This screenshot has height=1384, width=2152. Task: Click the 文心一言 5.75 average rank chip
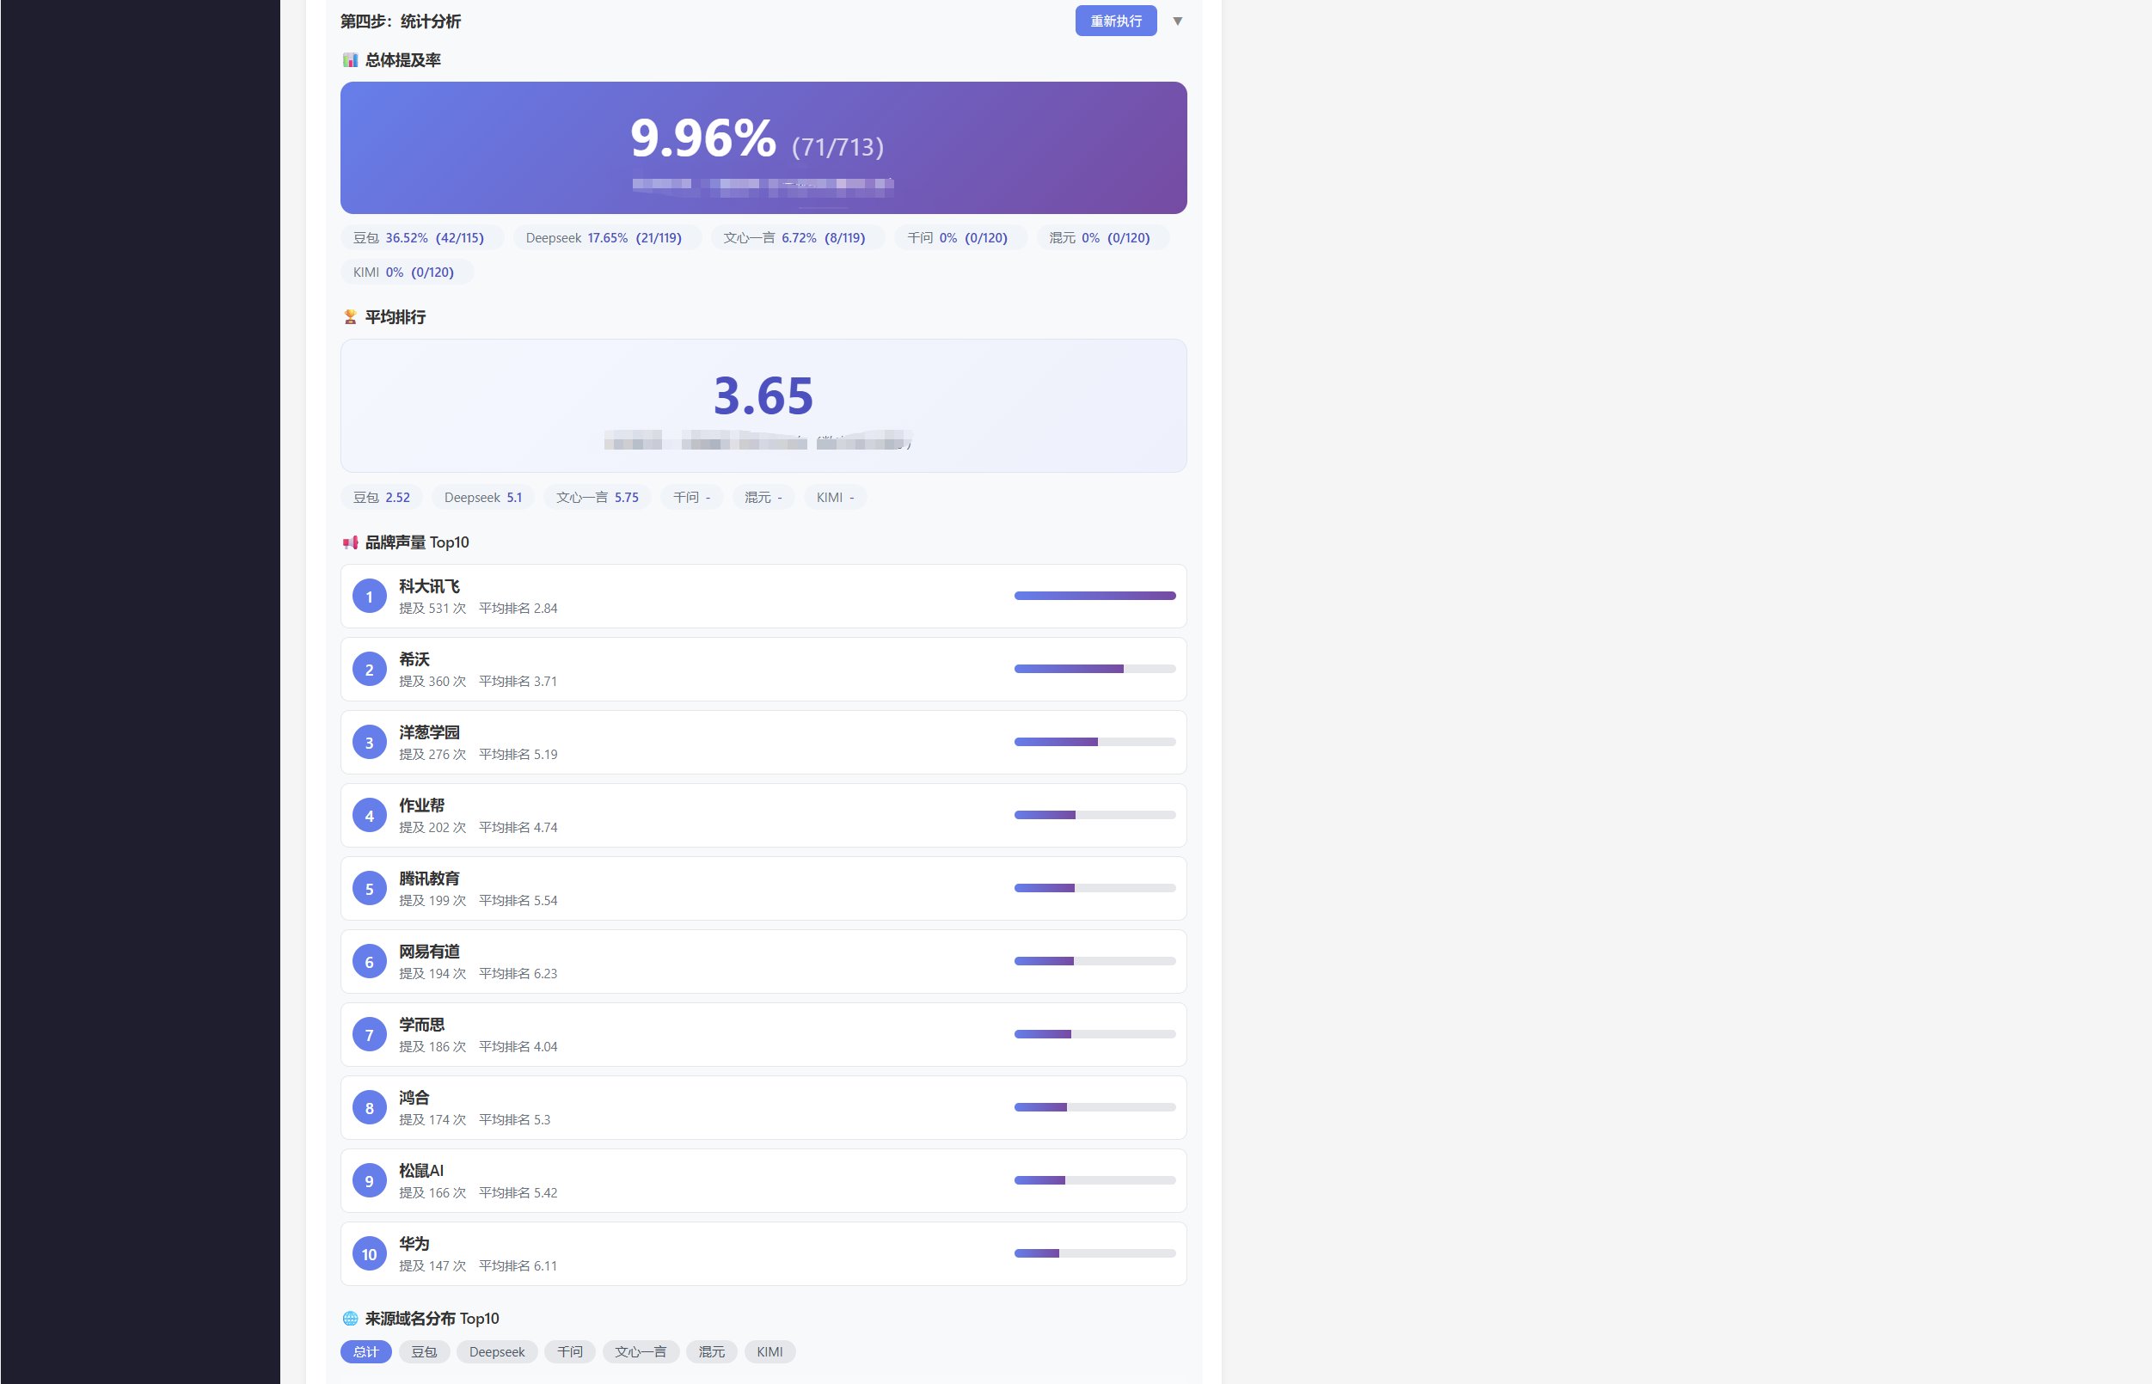pos(598,498)
